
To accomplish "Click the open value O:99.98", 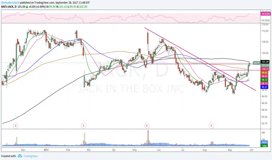I will pyautogui.click(x=51, y=7).
